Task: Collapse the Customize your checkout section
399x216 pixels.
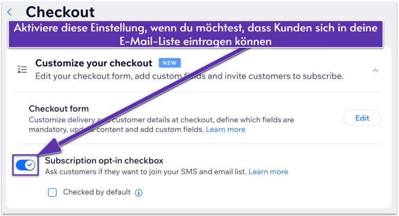Action: 375,70
